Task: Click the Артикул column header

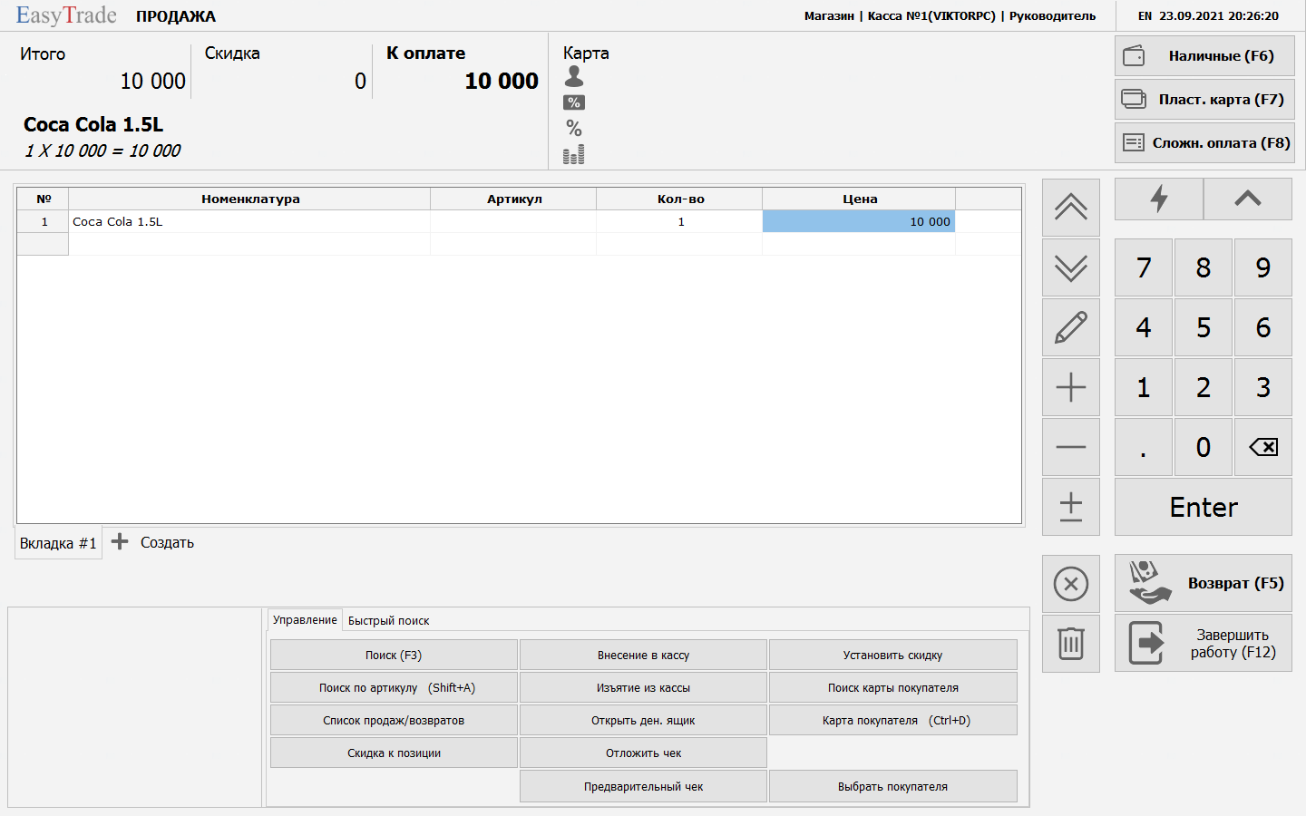Action: [x=513, y=199]
